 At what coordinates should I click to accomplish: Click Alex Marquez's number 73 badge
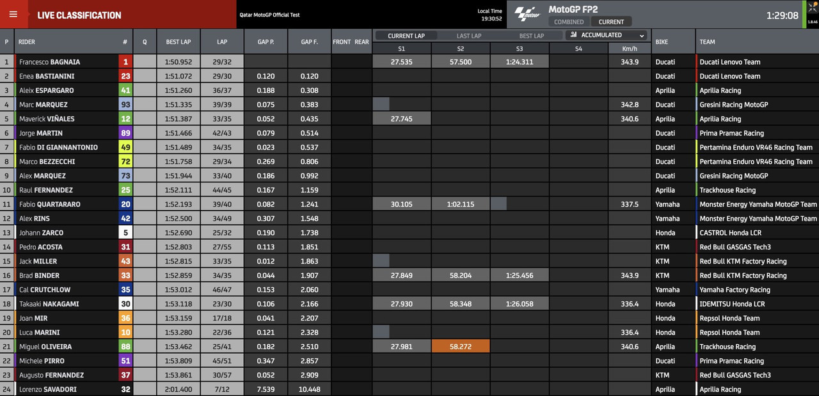(x=125, y=175)
